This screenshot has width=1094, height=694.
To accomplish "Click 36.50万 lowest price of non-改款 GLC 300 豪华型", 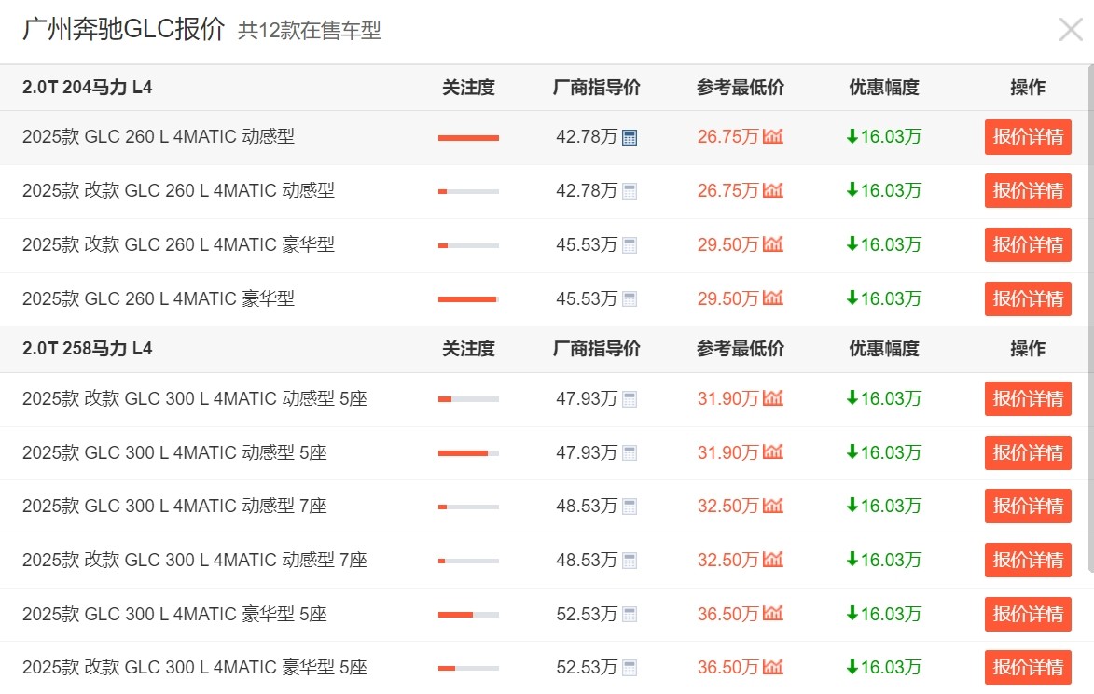I will point(727,614).
